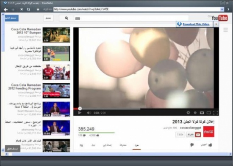Open video settings gear icon

pos(188,113)
